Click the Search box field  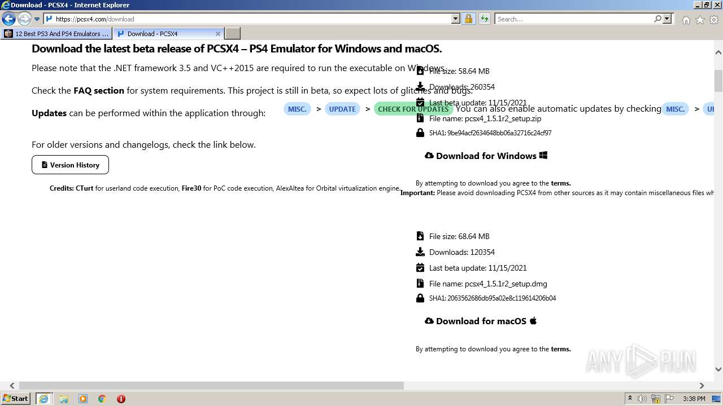pos(574,19)
